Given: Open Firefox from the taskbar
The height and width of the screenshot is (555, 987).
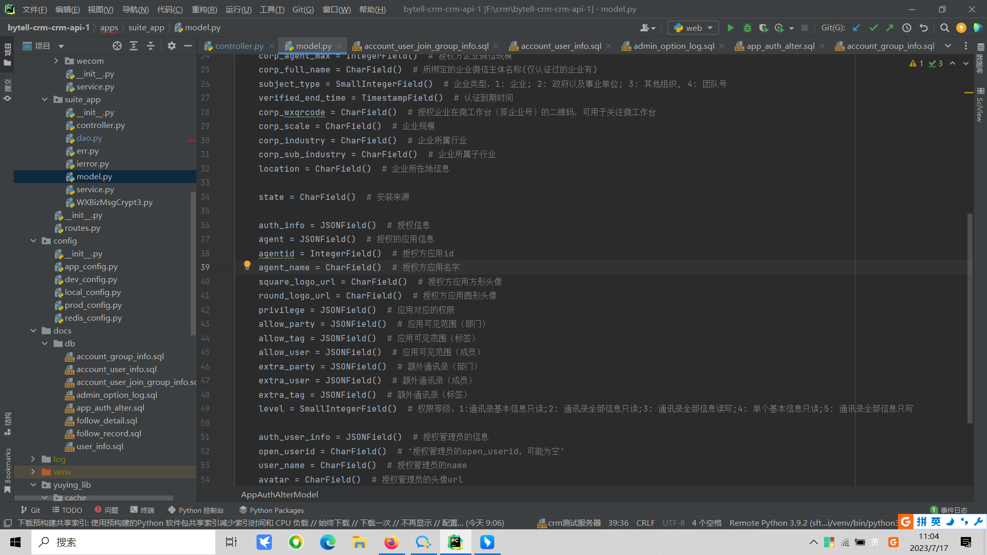Looking at the screenshot, I should (x=392, y=542).
